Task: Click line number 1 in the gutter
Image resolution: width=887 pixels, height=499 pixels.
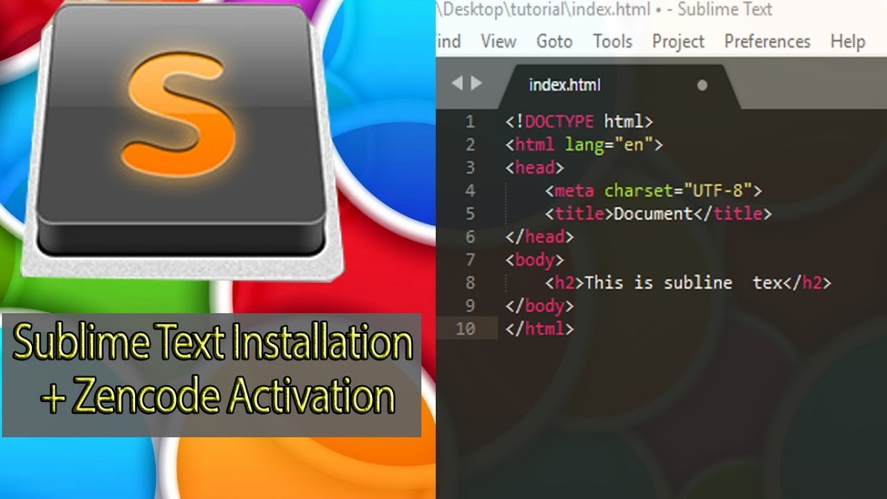Action: (x=470, y=122)
